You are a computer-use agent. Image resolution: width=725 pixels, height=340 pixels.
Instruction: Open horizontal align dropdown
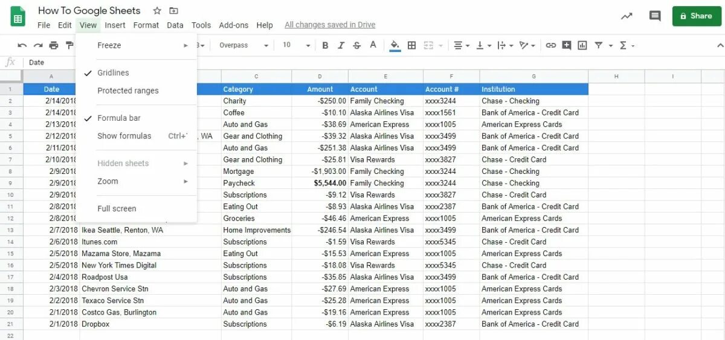pyautogui.click(x=462, y=45)
